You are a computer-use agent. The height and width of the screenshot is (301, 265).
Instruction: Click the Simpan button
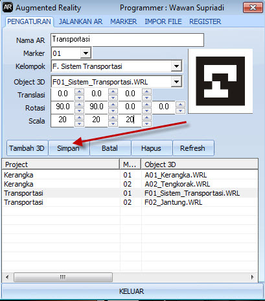click(x=69, y=148)
